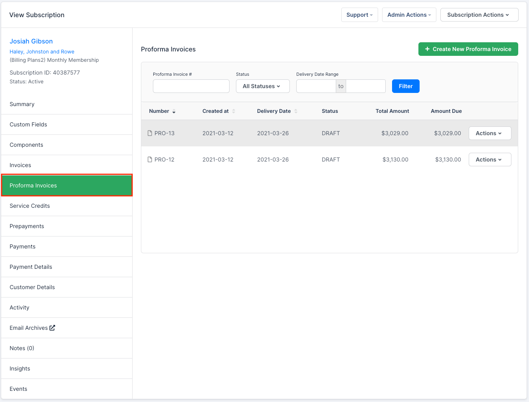The height and width of the screenshot is (402, 529).
Task: Click the PRO-13 document icon
Action: tap(150, 133)
